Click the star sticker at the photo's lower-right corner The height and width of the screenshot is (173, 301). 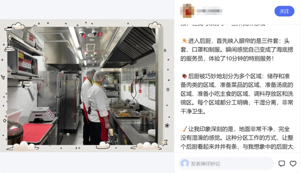tap(165, 143)
